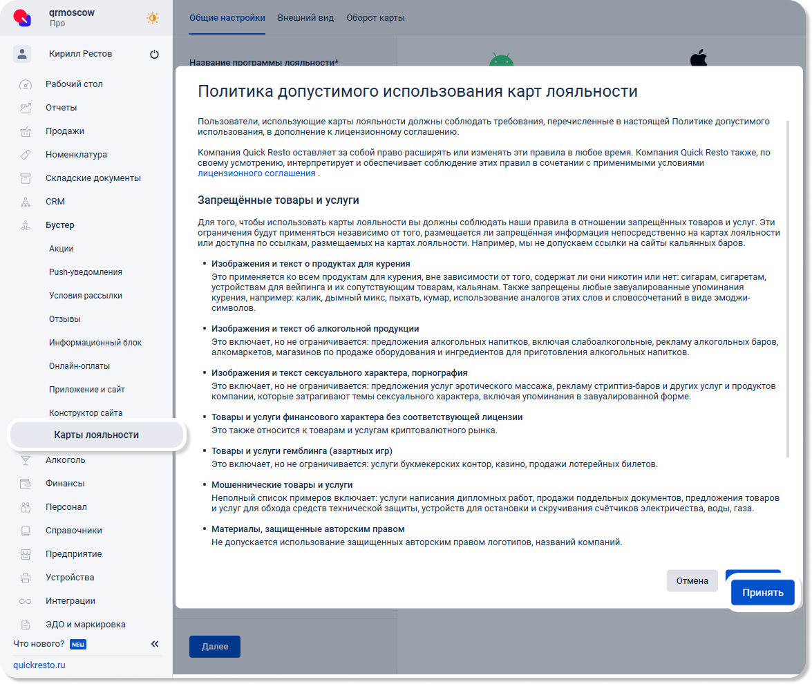
Task: Open Отчеты via its chart icon
Action: pyautogui.click(x=26, y=108)
